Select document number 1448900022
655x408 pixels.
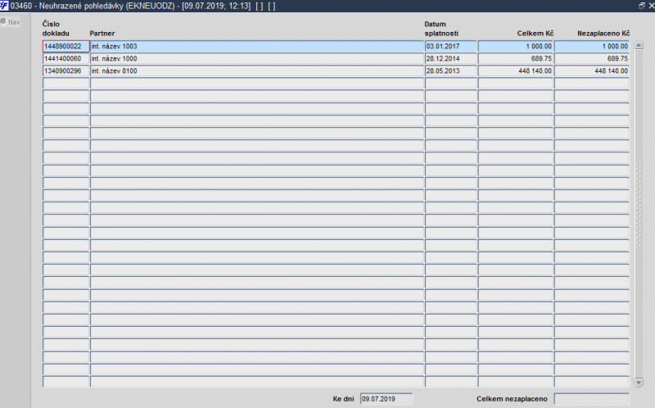[66, 46]
